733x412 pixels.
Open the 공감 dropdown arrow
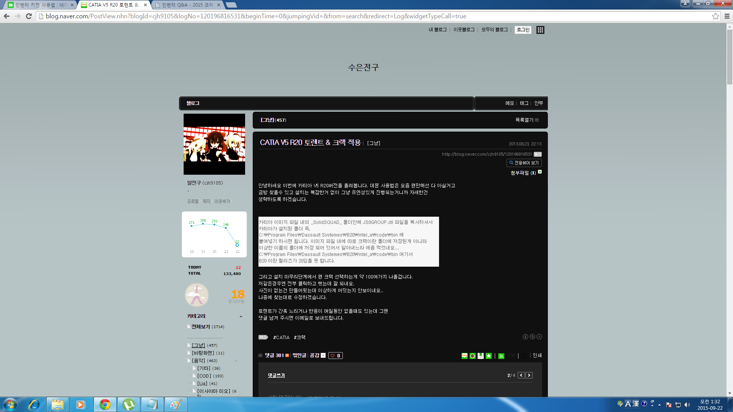coord(323,356)
